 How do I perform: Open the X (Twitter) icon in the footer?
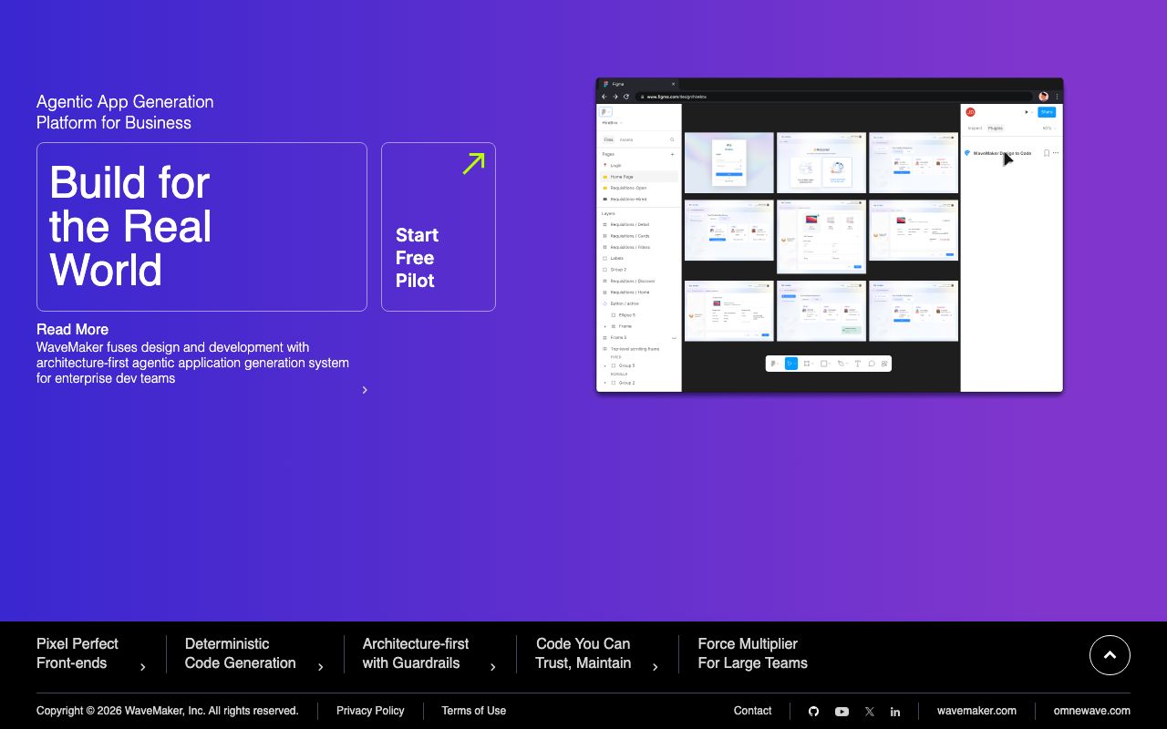(x=869, y=712)
